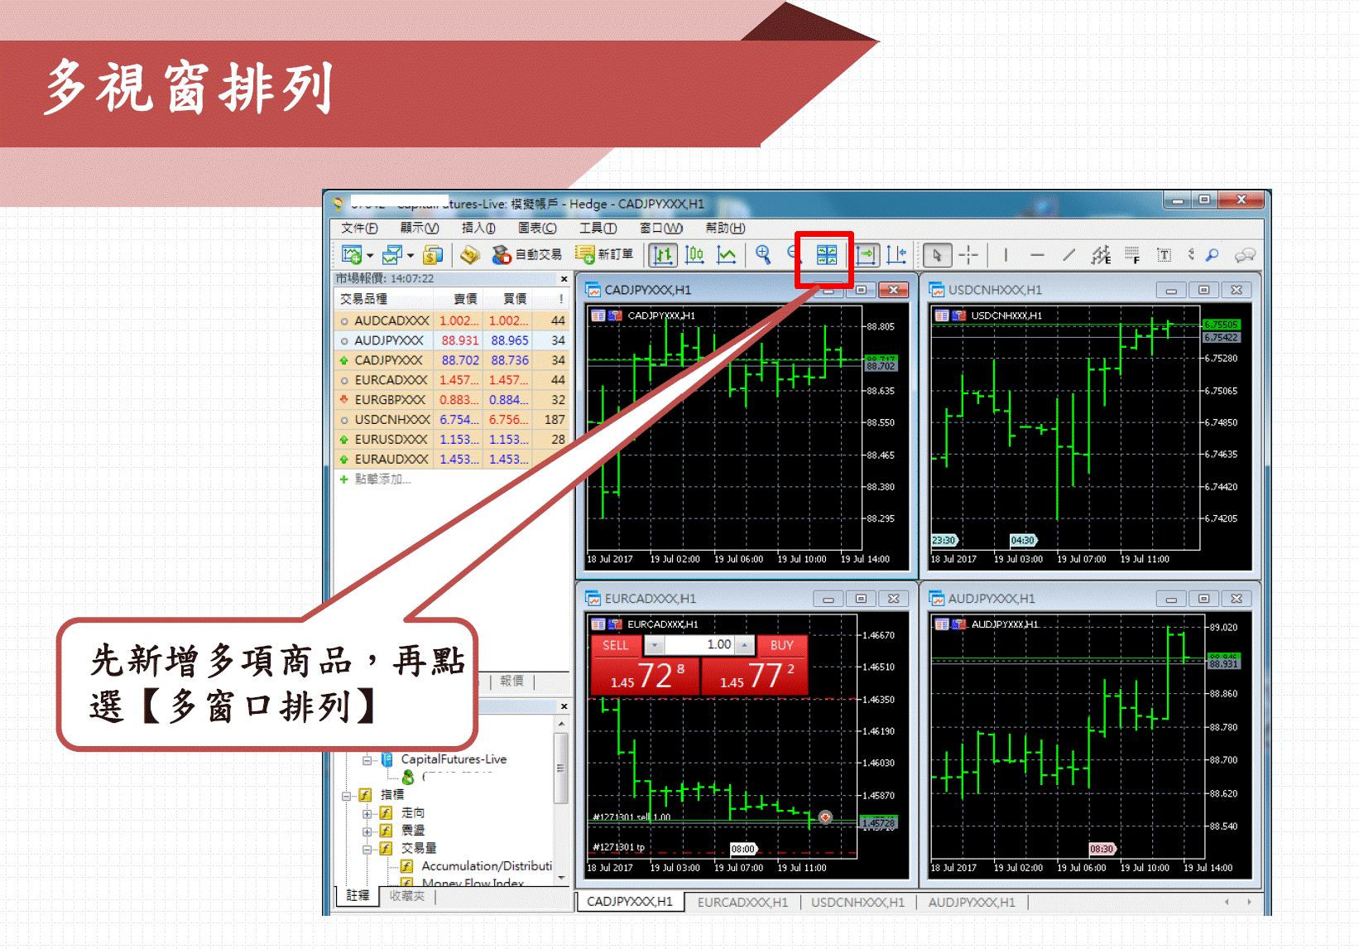The height and width of the screenshot is (949, 1359).
Task: Open the trade volume dropdown in EURCADXXX chart
Action: click(x=655, y=645)
